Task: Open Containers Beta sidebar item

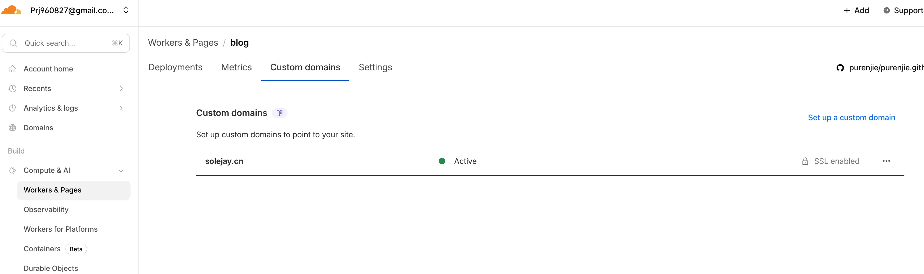Action: tap(42, 249)
